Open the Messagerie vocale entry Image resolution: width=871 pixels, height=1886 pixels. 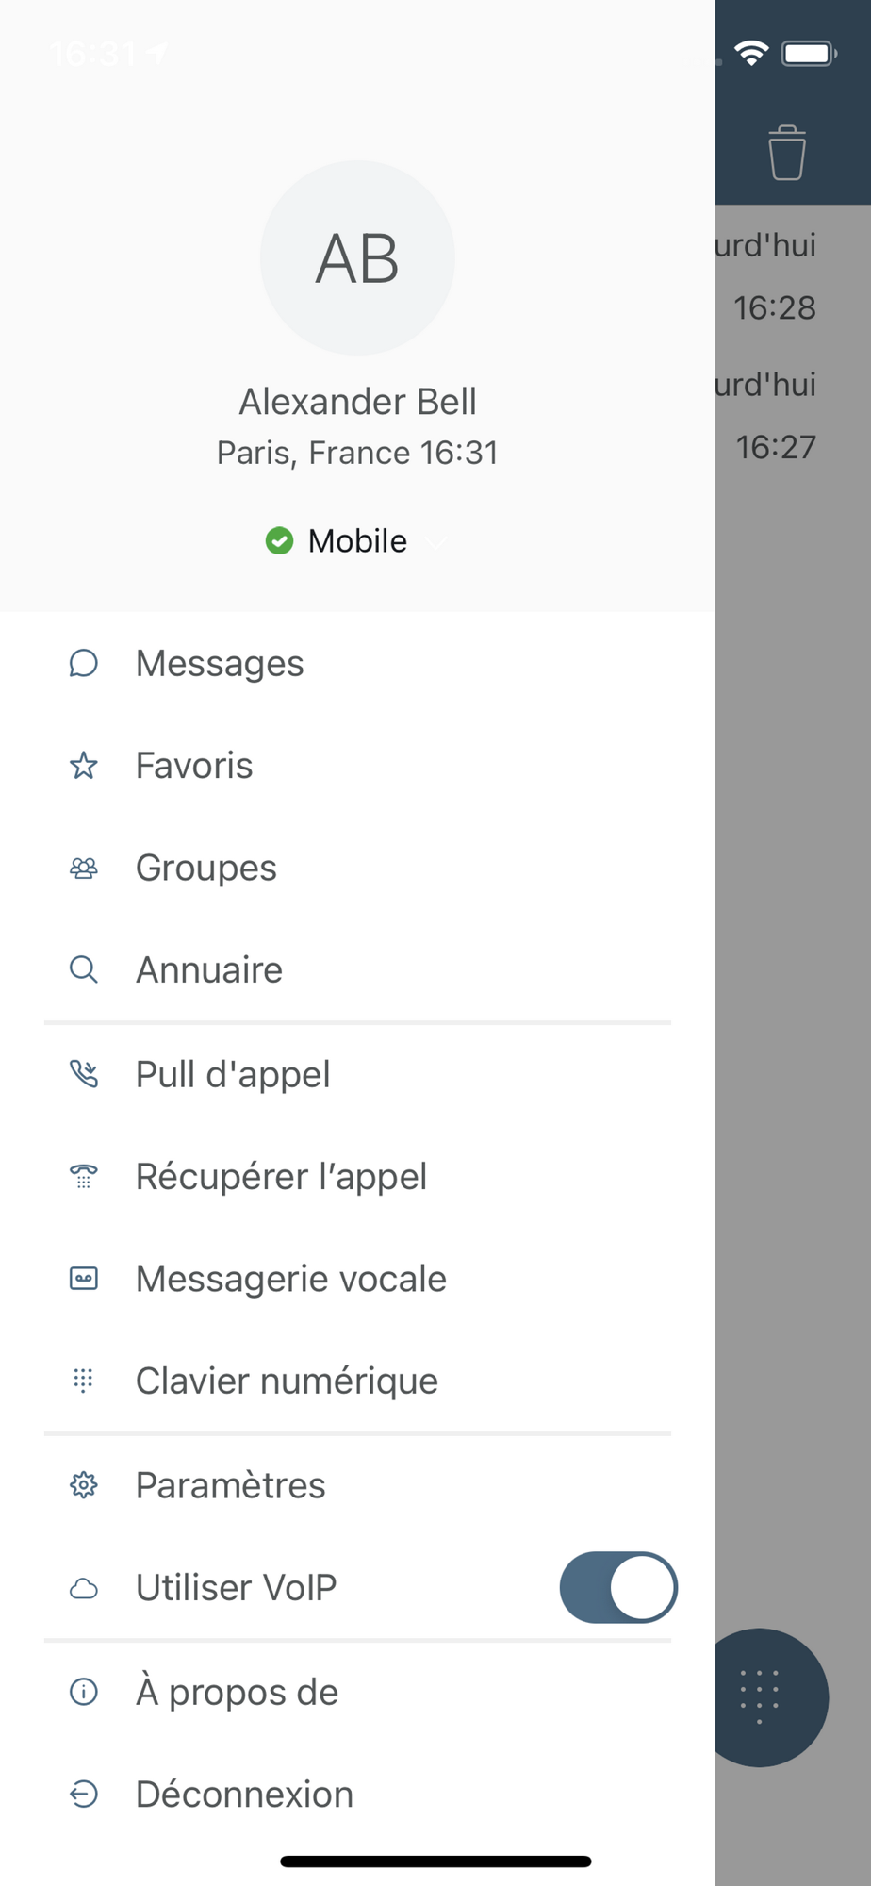click(290, 1279)
